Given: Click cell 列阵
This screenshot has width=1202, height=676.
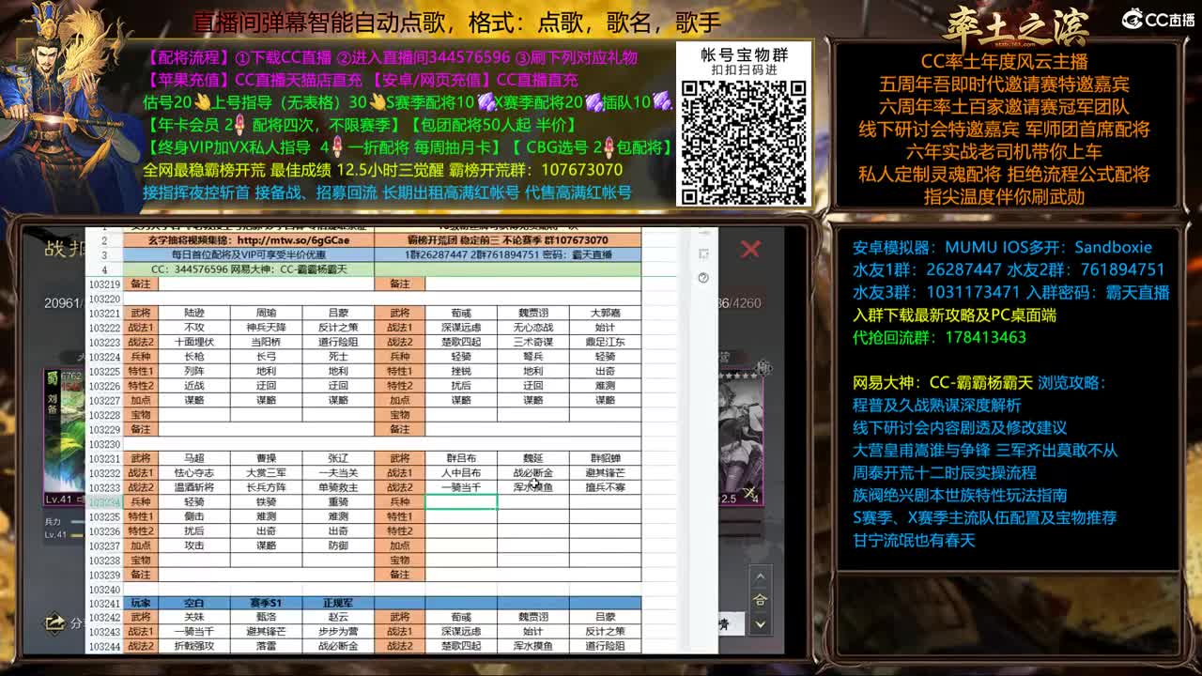Looking at the screenshot, I should pos(194,372).
